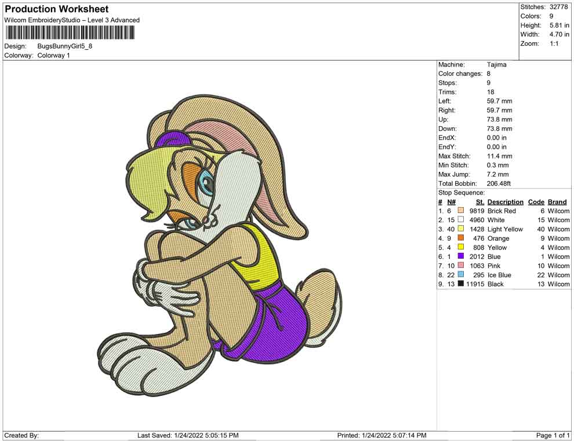Click the Orange color swatch
This screenshot has width=574, height=441.
(461, 238)
